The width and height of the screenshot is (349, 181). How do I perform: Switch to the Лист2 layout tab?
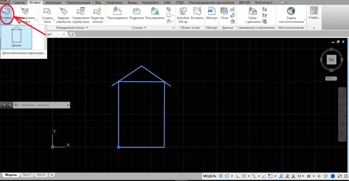(41, 175)
